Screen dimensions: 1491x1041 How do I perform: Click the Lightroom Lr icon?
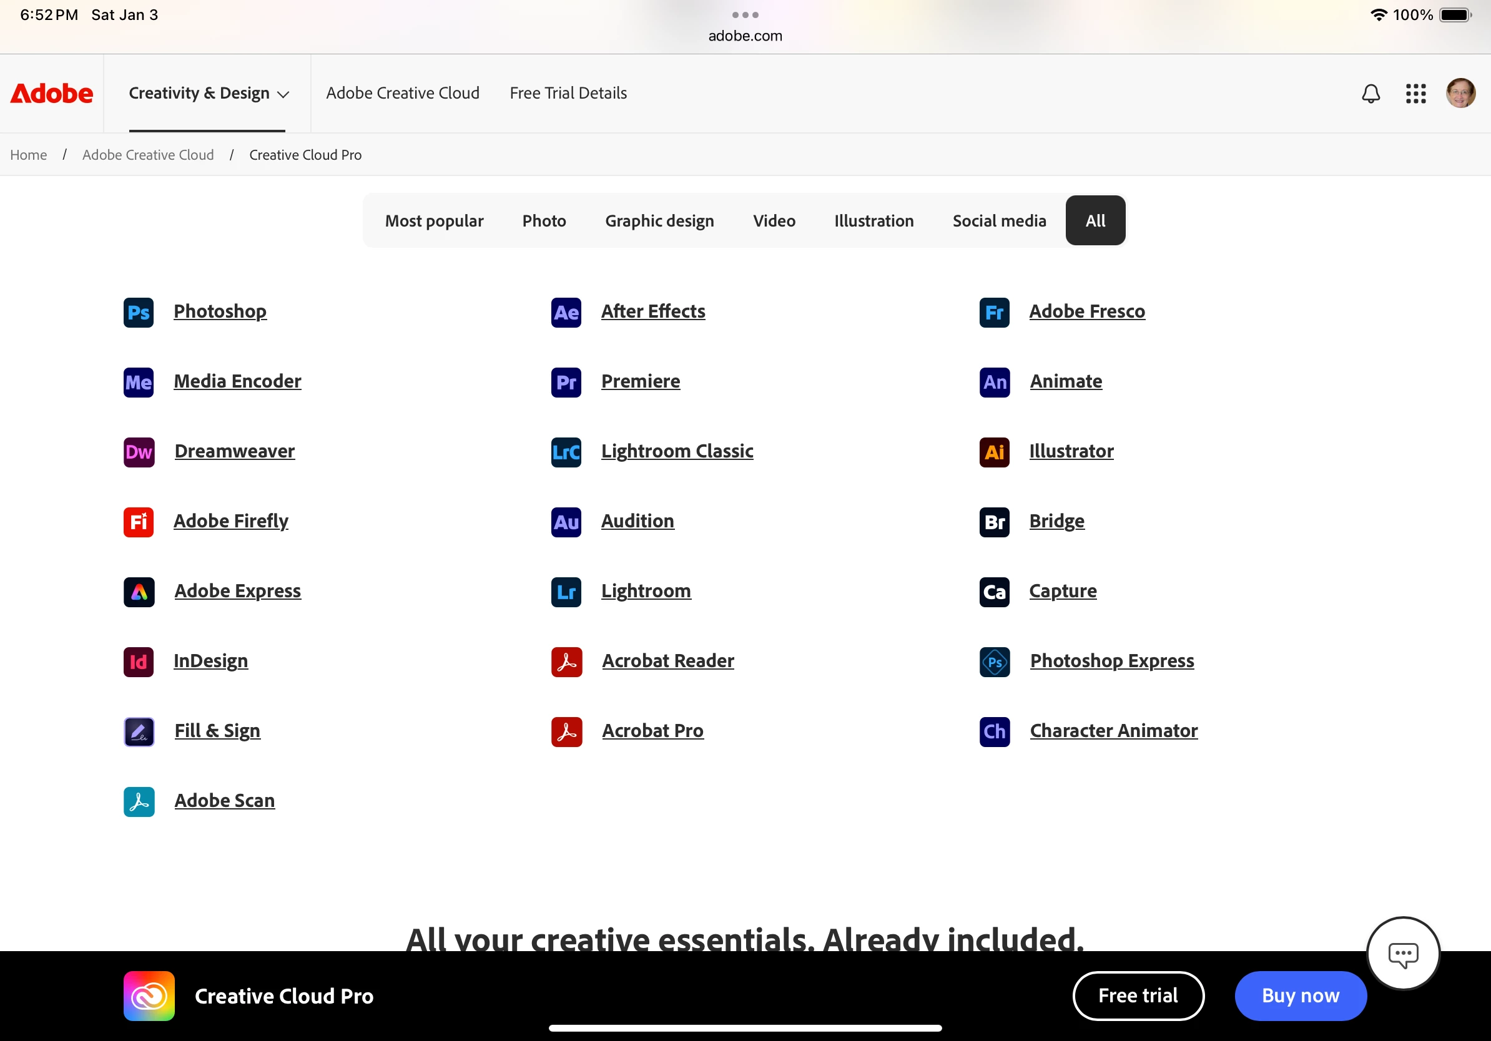coord(566,592)
